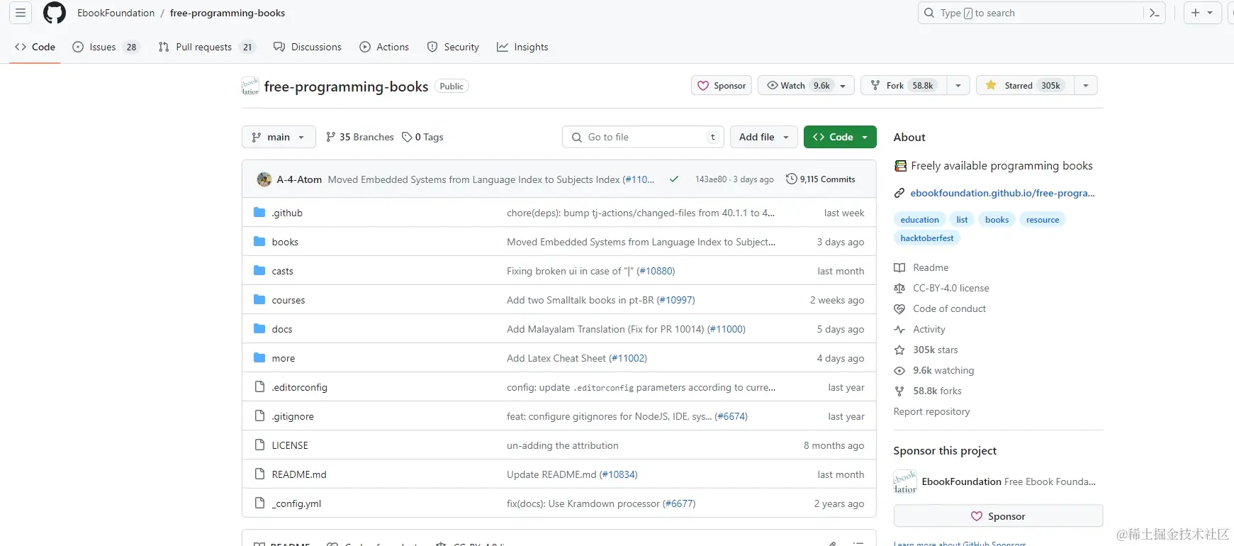Open pull request #11002 link
The width and height of the screenshot is (1234, 546).
point(628,358)
